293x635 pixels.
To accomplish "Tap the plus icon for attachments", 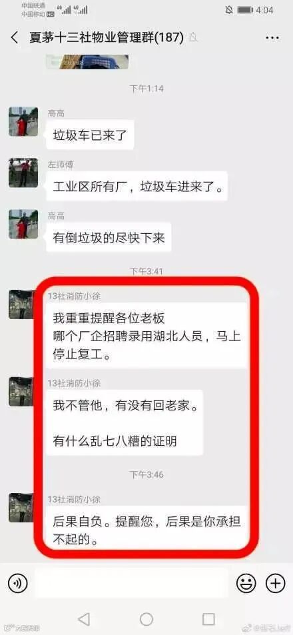I will pyautogui.click(x=275, y=584).
